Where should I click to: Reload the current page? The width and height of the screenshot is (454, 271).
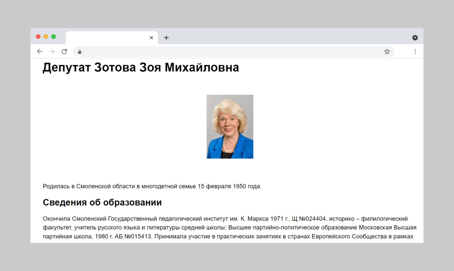[64, 51]
